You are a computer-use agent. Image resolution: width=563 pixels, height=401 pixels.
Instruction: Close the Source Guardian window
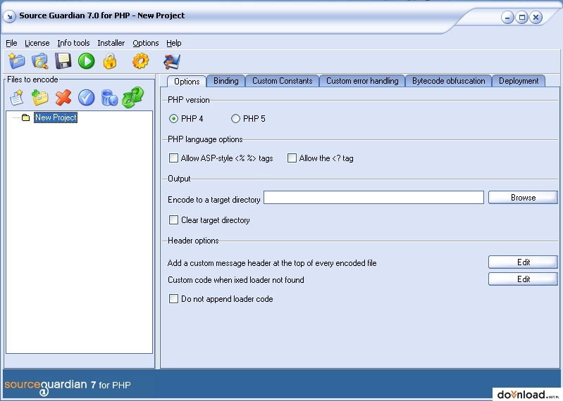point(536,17)
